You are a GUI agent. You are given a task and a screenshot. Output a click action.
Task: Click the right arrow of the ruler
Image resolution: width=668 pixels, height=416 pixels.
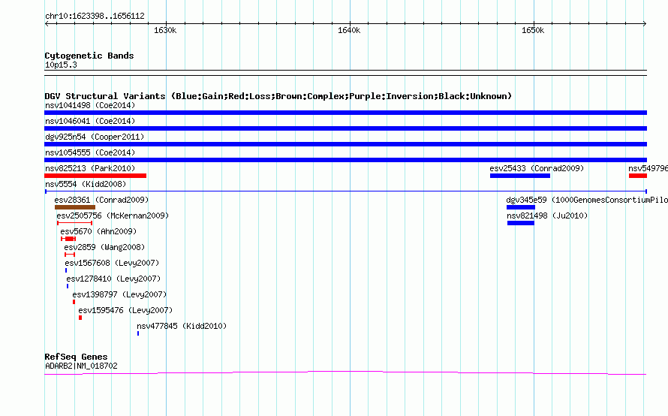click(x=645, y=23)
